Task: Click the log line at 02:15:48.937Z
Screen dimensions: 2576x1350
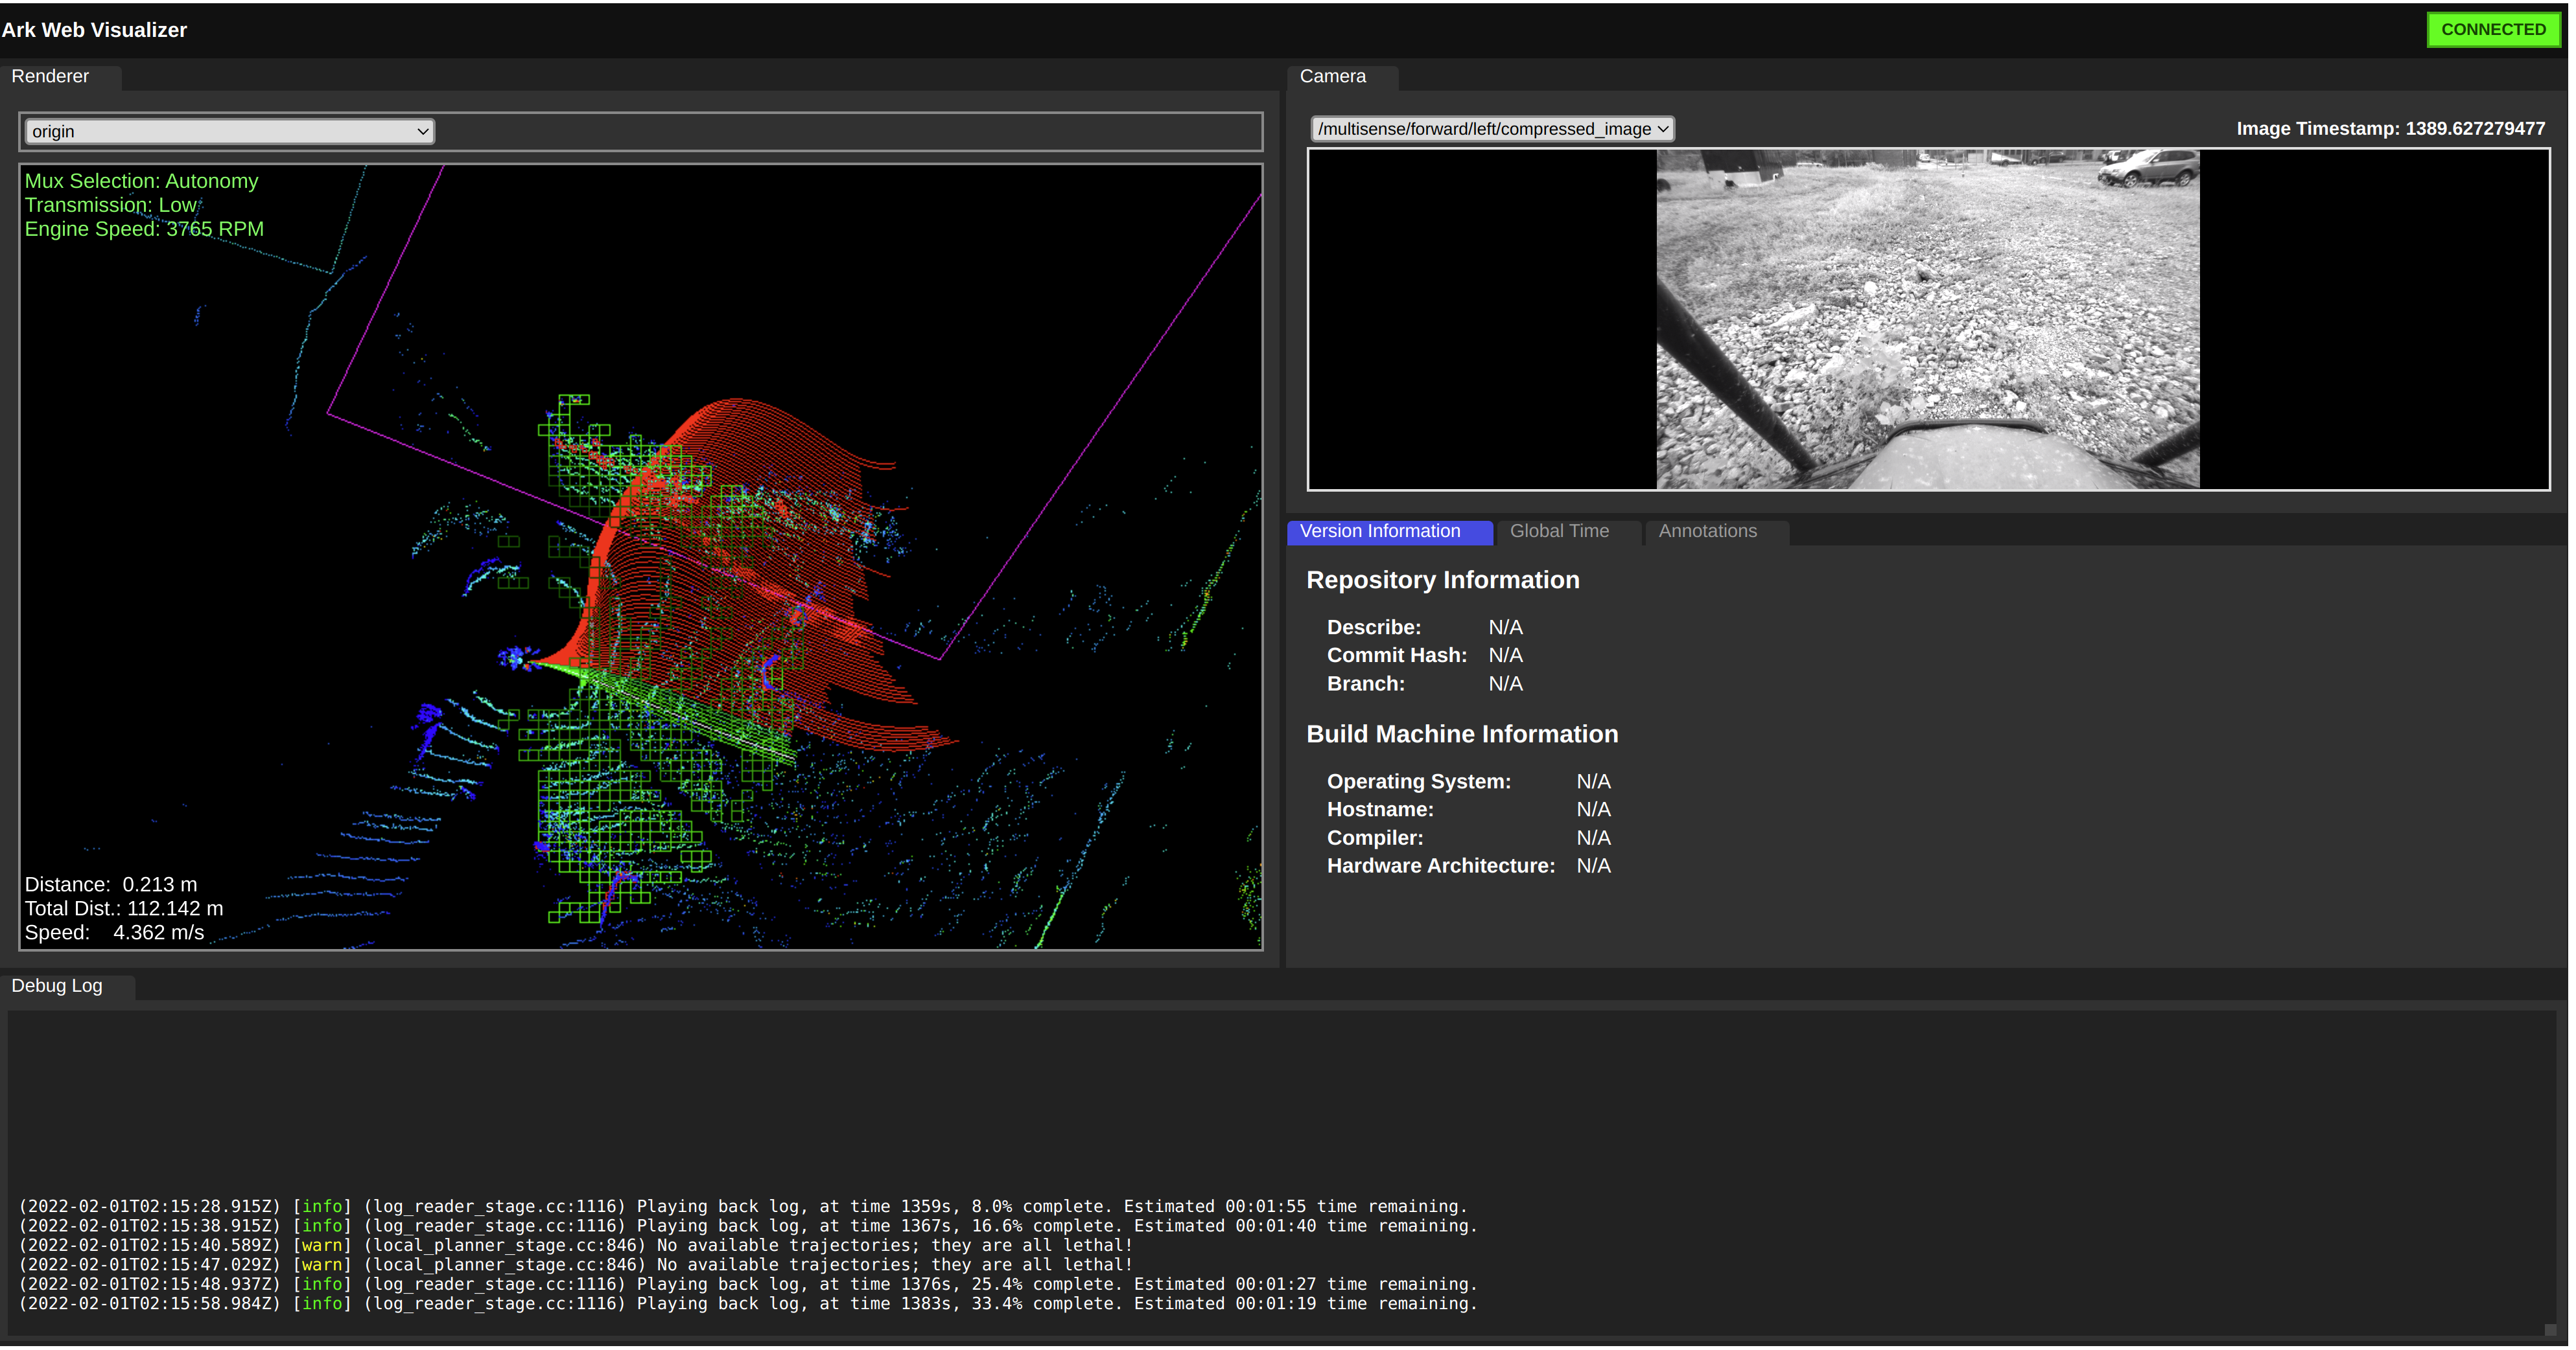Action: (x=748, y=1285)
